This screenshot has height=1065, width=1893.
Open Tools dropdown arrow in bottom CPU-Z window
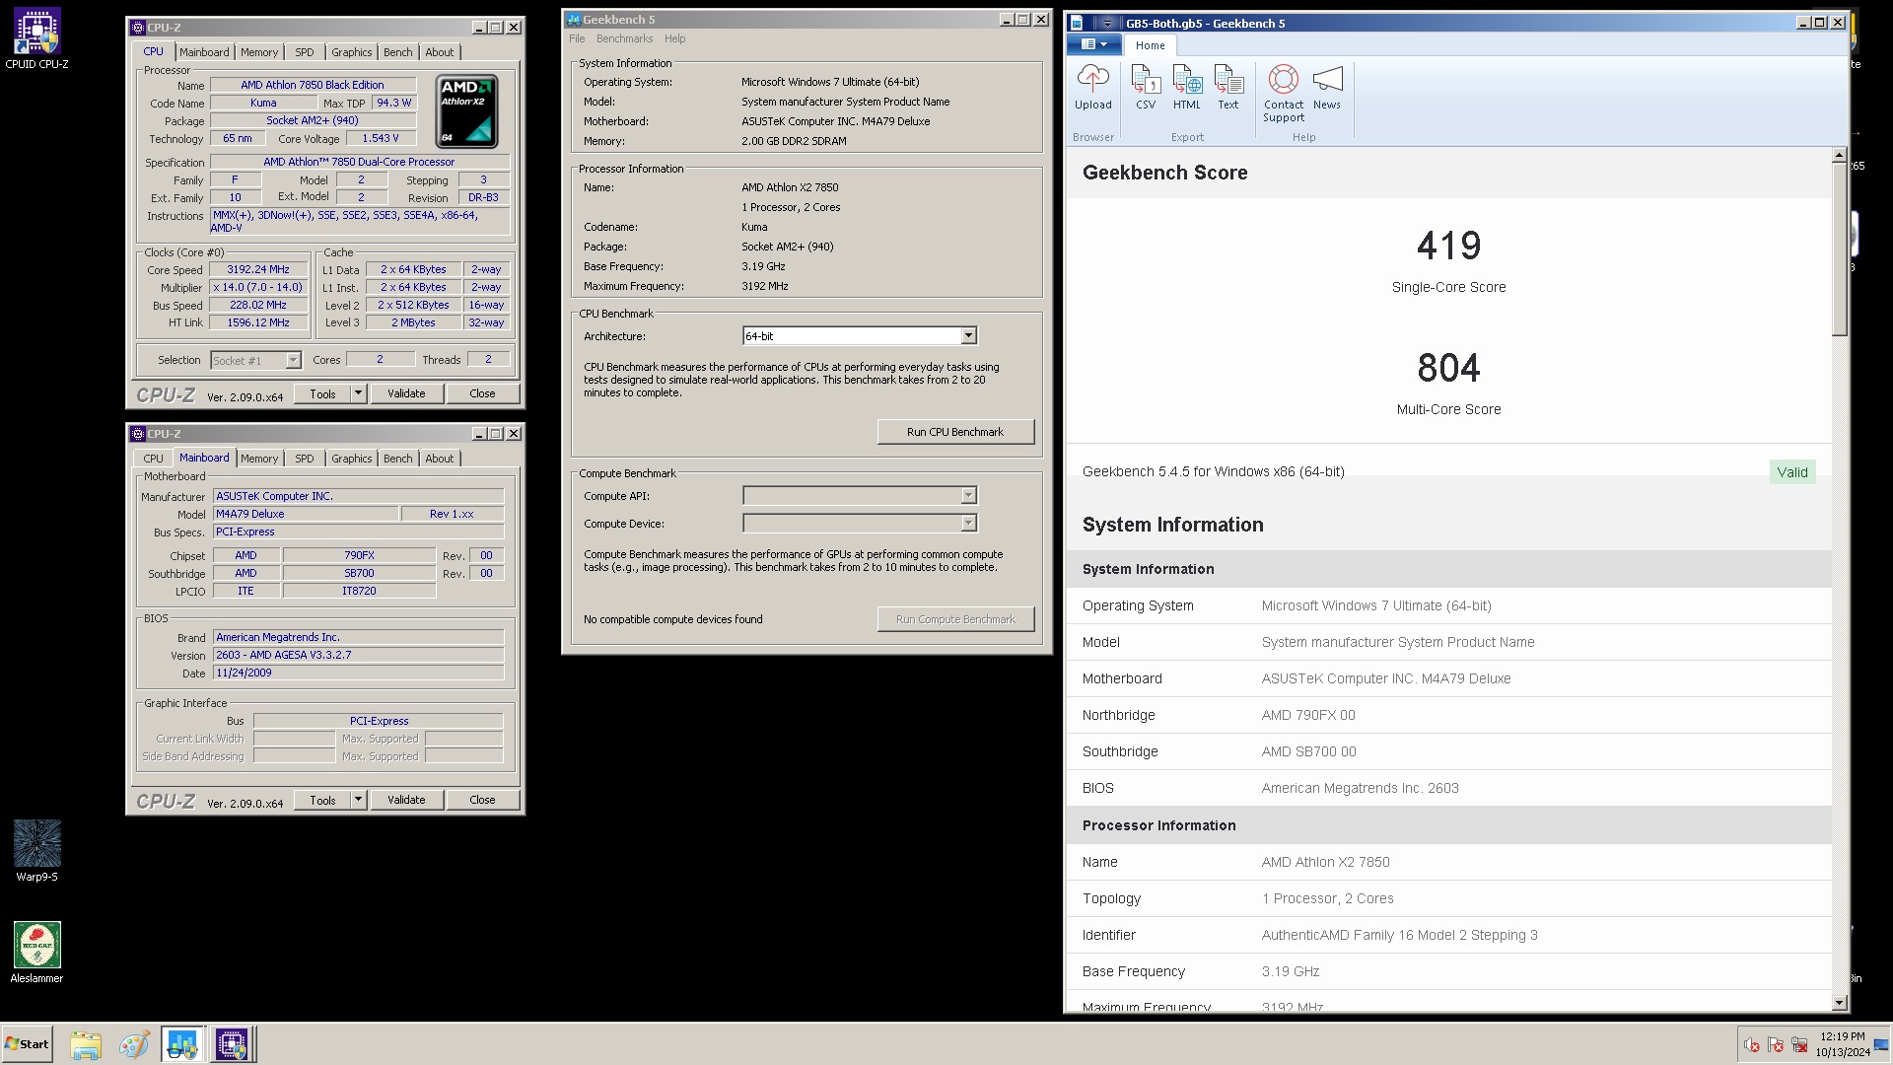358,800
